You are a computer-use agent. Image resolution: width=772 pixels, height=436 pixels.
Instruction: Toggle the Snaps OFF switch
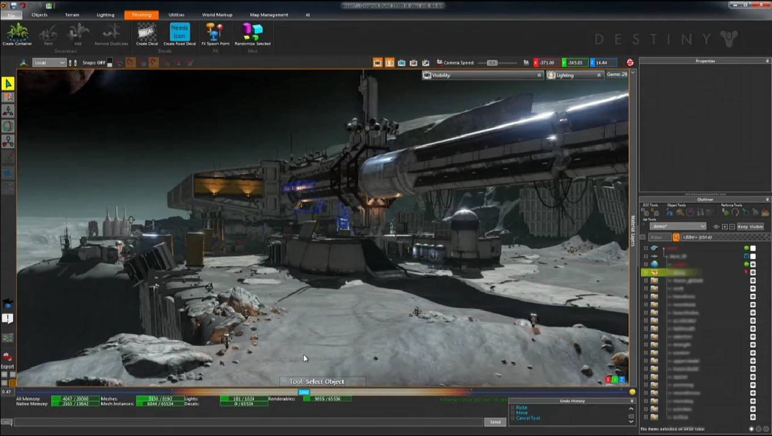coord(110,63)
